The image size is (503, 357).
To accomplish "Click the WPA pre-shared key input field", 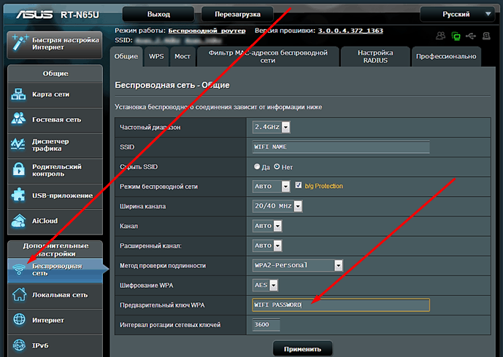I will coord(339,305).
